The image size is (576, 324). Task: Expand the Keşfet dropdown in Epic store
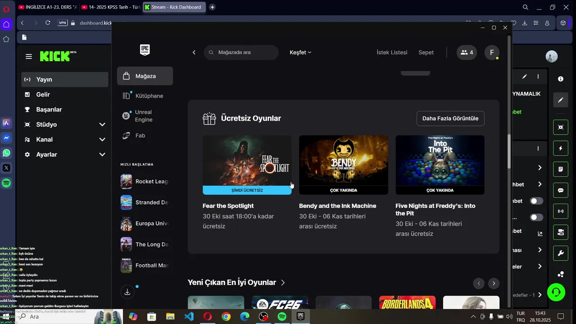[x=301, y=53]
